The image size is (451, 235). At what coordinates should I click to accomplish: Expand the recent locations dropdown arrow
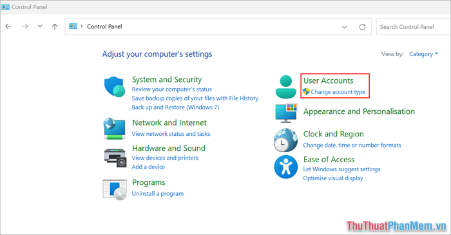pyautogui.click(x=40, y=26)
